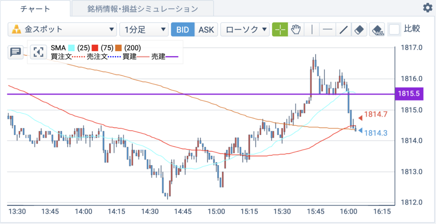This screenshot has width=436, height=224.
Task: Open the 金スポット instrument dropdown
Action: tap(62, 29)
